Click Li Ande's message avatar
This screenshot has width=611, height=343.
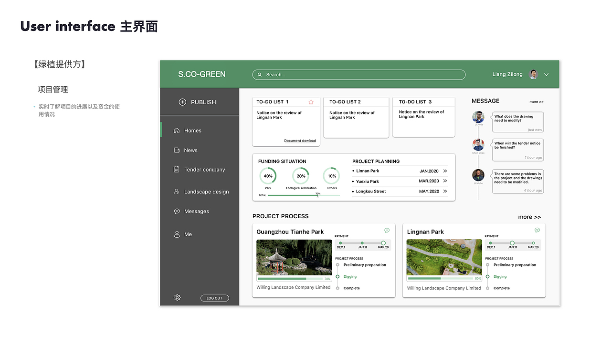[x=478, y=117]
